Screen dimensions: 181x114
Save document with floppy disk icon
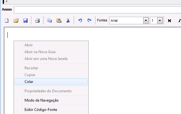(x=25, y=21)
